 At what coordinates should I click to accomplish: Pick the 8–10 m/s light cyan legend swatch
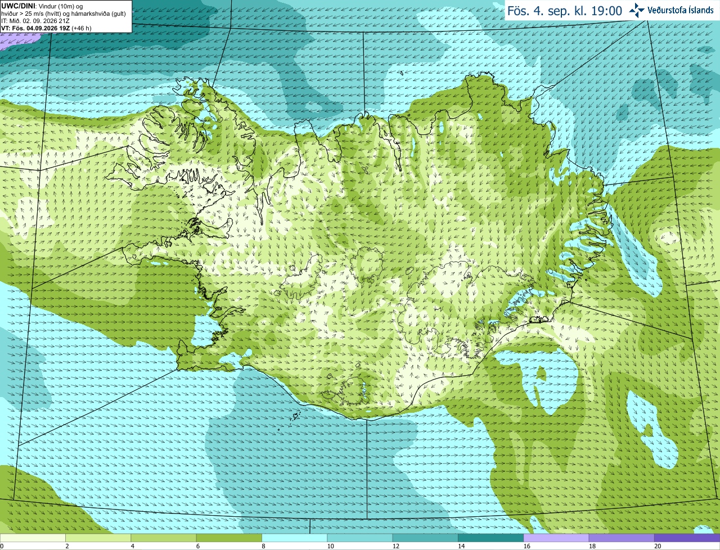(294, 538)
